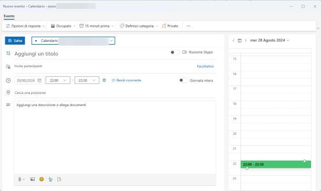The width and height of the screenshot is (321, 191).
Task: Click the hour 15 time slot label
Action: coord(235,59)
